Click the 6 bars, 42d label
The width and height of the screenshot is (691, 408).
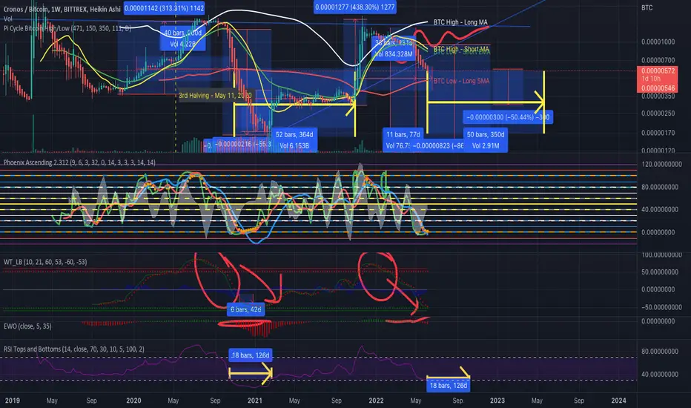[246, 309]
